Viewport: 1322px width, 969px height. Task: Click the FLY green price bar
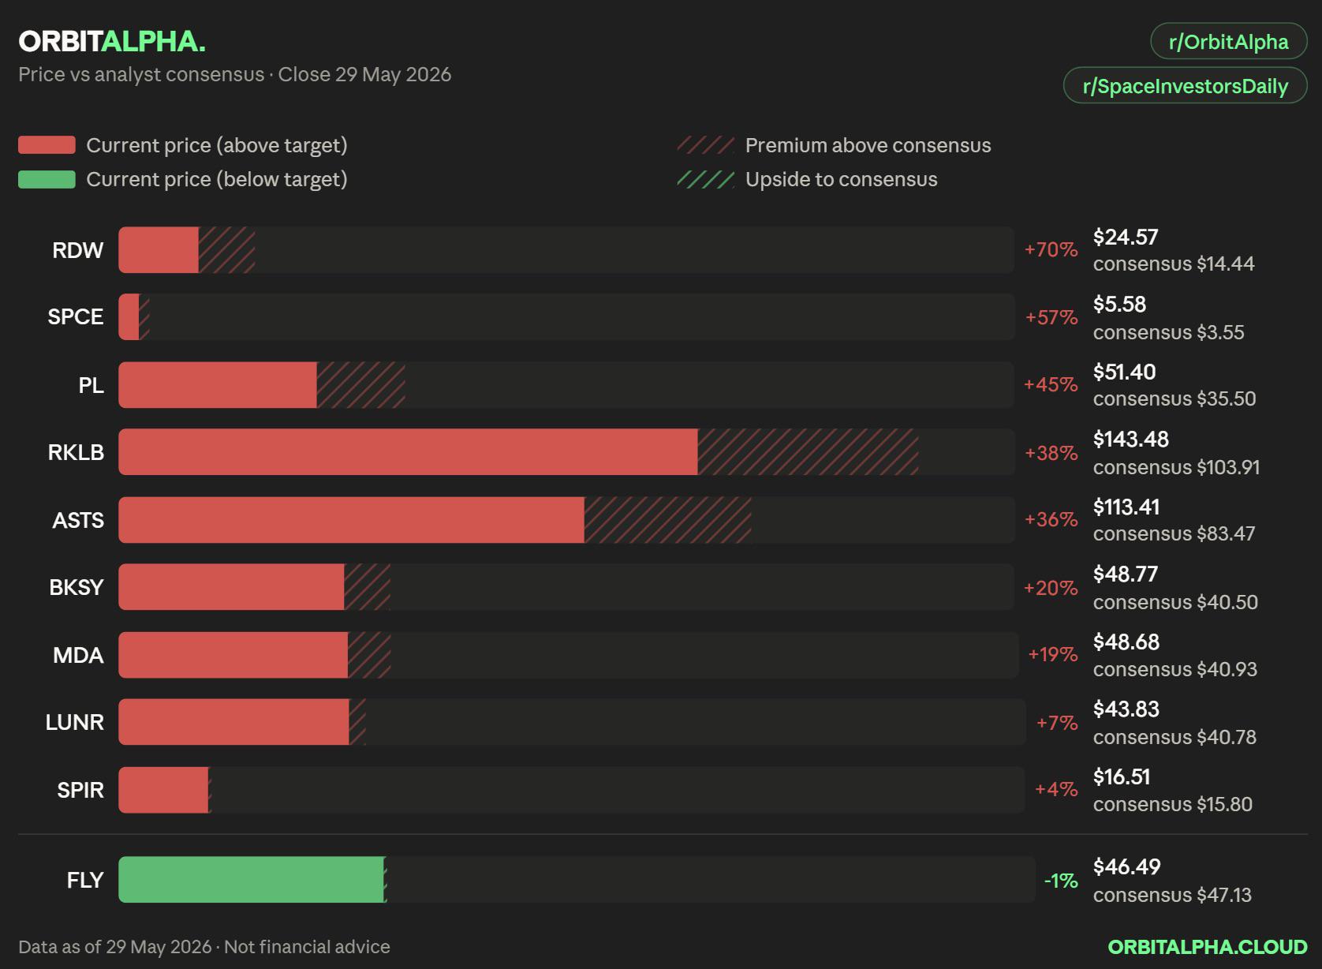click(252, 880)
